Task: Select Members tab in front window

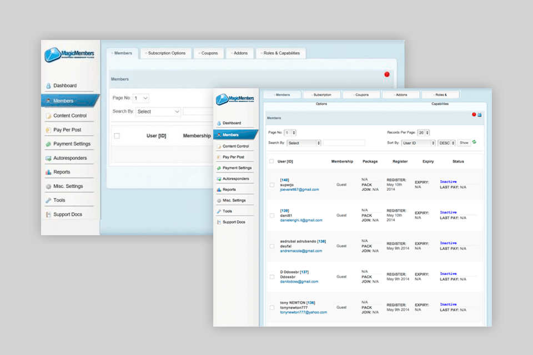Action: (x=282, y=95)
